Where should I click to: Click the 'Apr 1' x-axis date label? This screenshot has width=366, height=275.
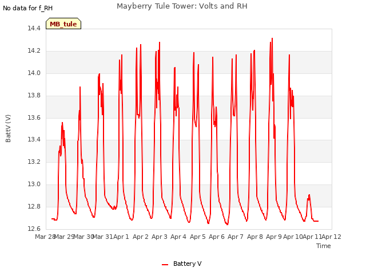[121, 237]
